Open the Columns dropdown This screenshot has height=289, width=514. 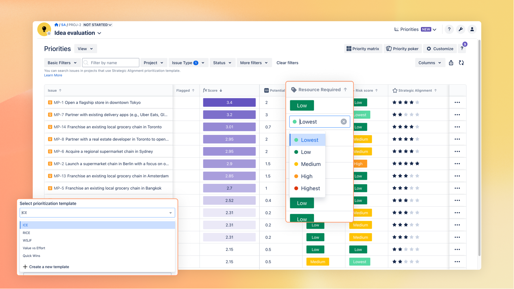coord(430,63)
